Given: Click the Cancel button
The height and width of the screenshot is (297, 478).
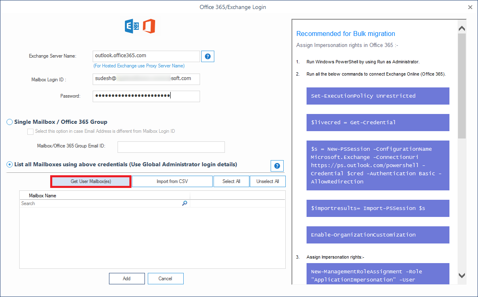Looking at the screenshot, I should click(x=166, y=279).
